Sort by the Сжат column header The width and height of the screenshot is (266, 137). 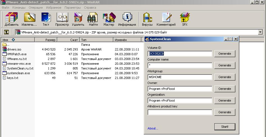(68, 40)
